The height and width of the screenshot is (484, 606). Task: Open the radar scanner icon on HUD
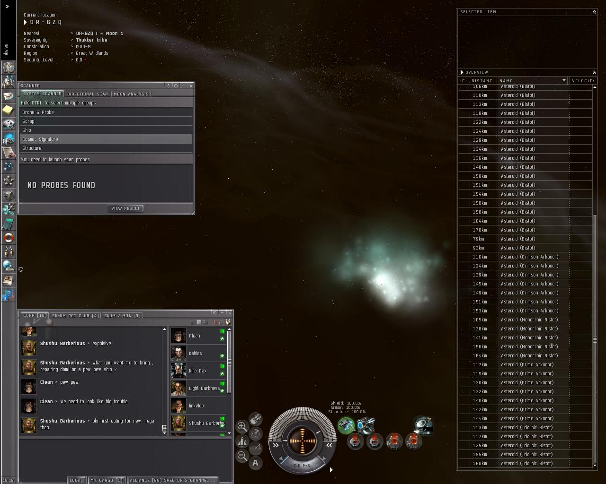[256, 433]
